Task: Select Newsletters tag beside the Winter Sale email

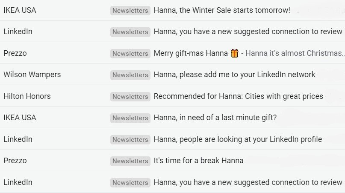Action: 130,11
